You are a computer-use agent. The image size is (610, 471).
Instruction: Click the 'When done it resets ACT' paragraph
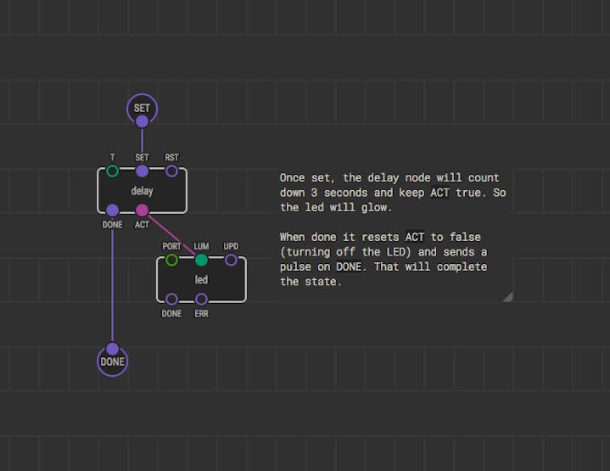[383, 259]
